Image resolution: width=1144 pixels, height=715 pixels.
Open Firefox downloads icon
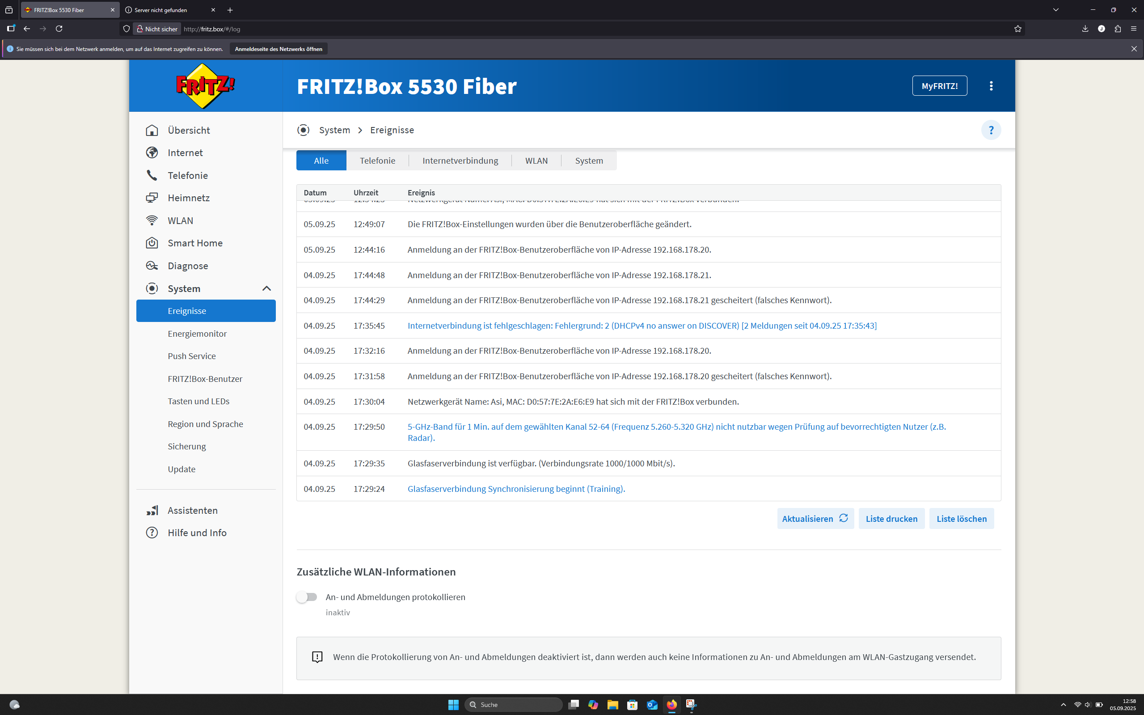tap(1085, 29)
